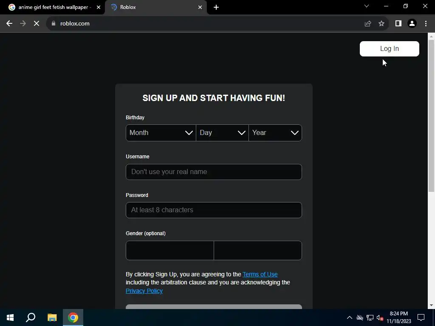Image resolution: width=435 pixels, height=326 pixels.
Task: Click the muted volume tray icon
Action: (x=380, y=318)
